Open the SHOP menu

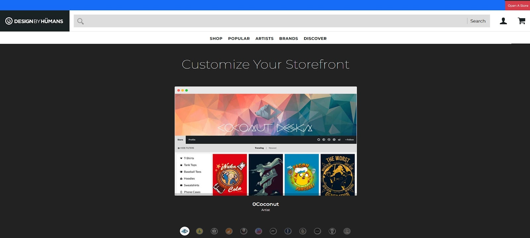point(216,38)
